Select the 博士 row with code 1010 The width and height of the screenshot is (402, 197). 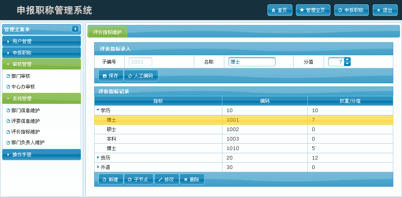point(244,148)
